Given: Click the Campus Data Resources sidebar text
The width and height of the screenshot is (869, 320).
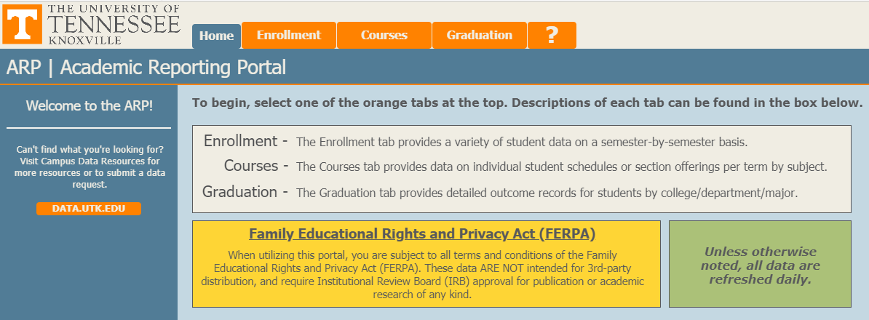Looking at the screenshot, I should pyautogui.click(x=89, y=167).
